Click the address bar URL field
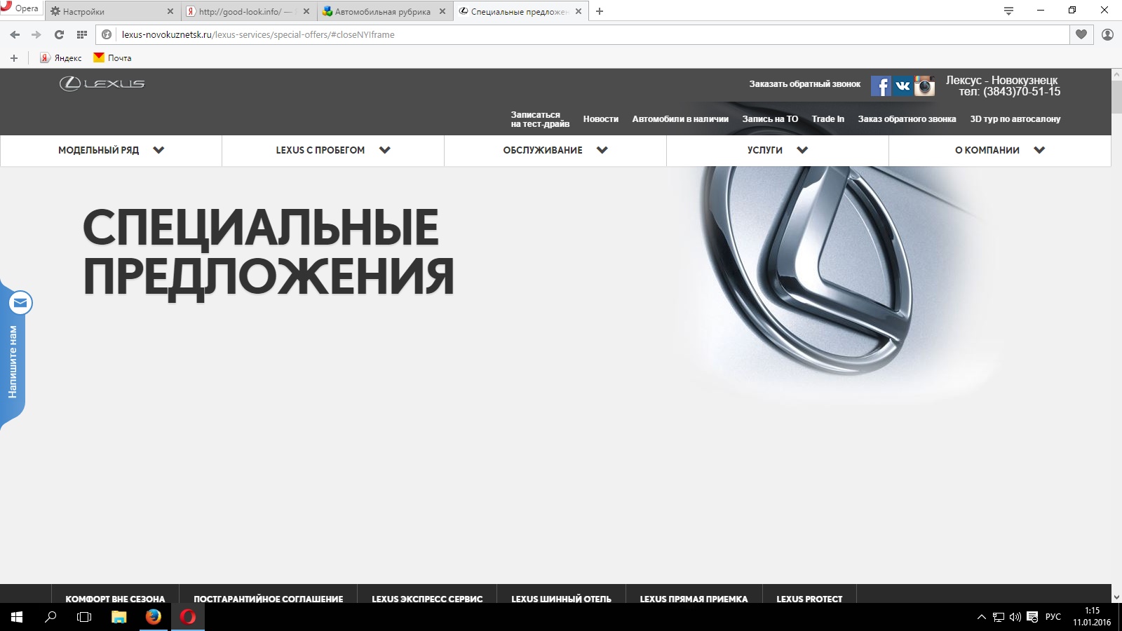The height and width of the screenshot is (631, 1122). 593,34
